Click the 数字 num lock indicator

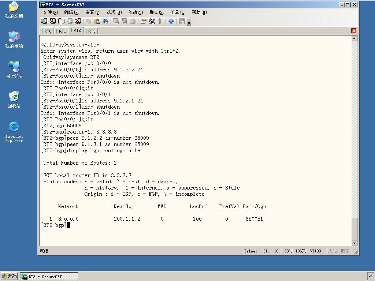click(345, 251)
